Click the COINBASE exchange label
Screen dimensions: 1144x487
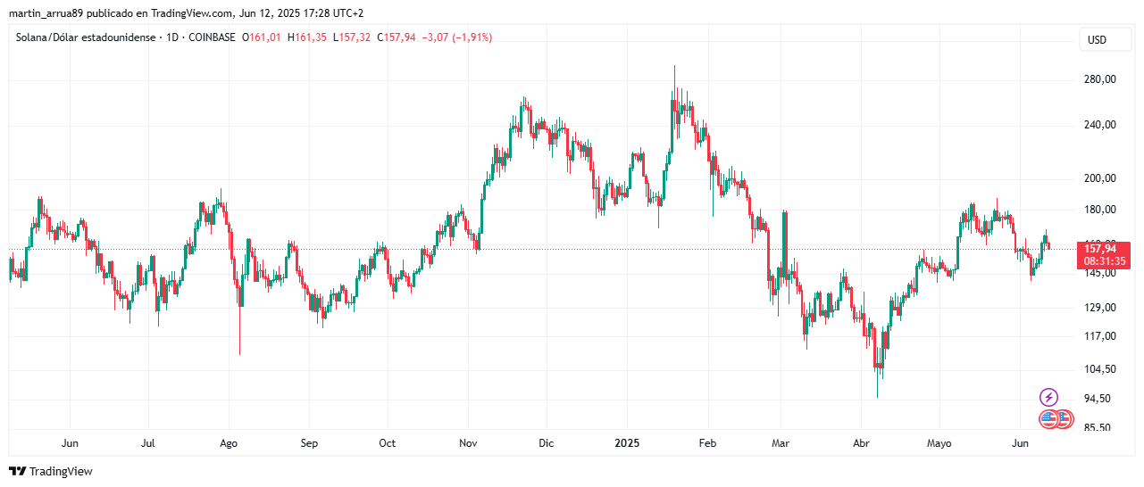(212, 37)
